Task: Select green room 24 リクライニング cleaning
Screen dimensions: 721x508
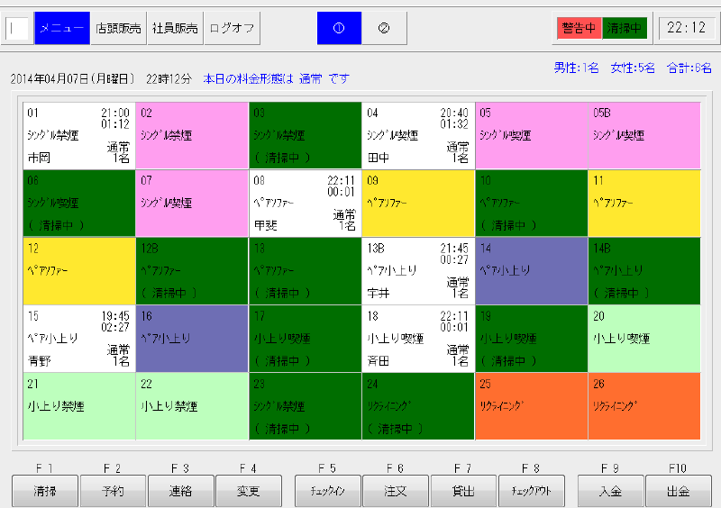Action: [x=418, y=406]
